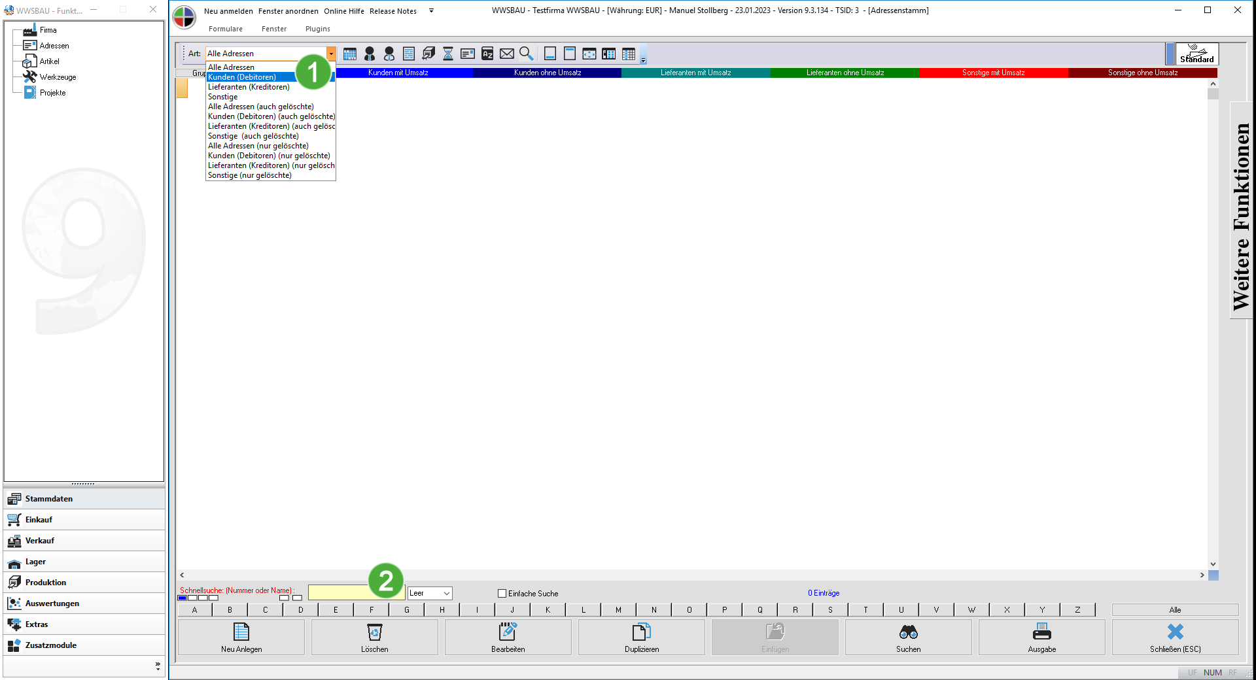Toggle the Einfache Suche checkbox
The image size is (1256, 680).
coord(502,594)
